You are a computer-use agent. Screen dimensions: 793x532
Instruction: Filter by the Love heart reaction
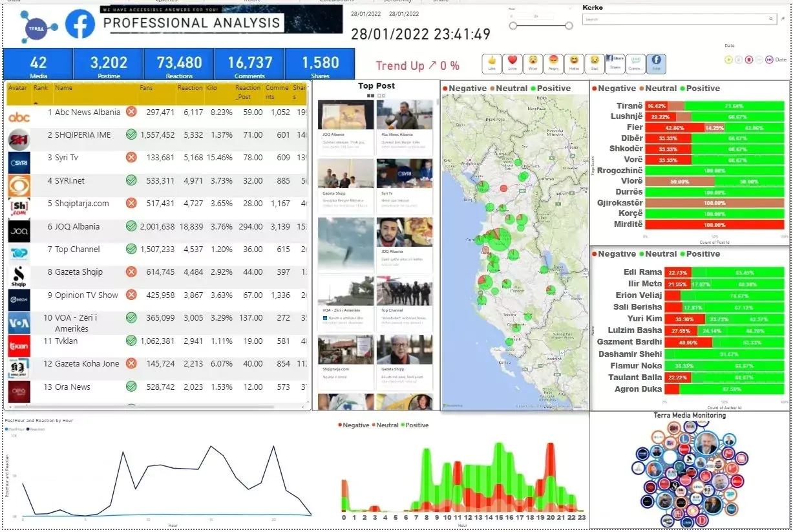(x=513, y=63)
